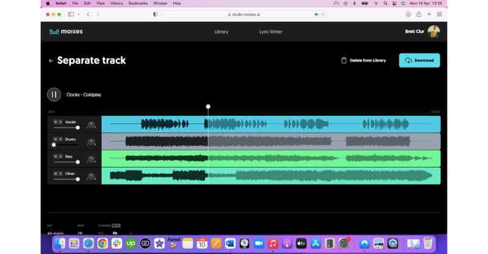Mute the Drums track

pos(56,139)
